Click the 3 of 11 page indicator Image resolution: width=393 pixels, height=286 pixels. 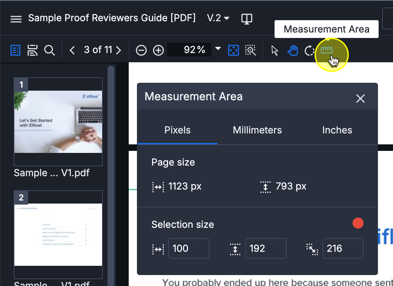click(98, 50)
